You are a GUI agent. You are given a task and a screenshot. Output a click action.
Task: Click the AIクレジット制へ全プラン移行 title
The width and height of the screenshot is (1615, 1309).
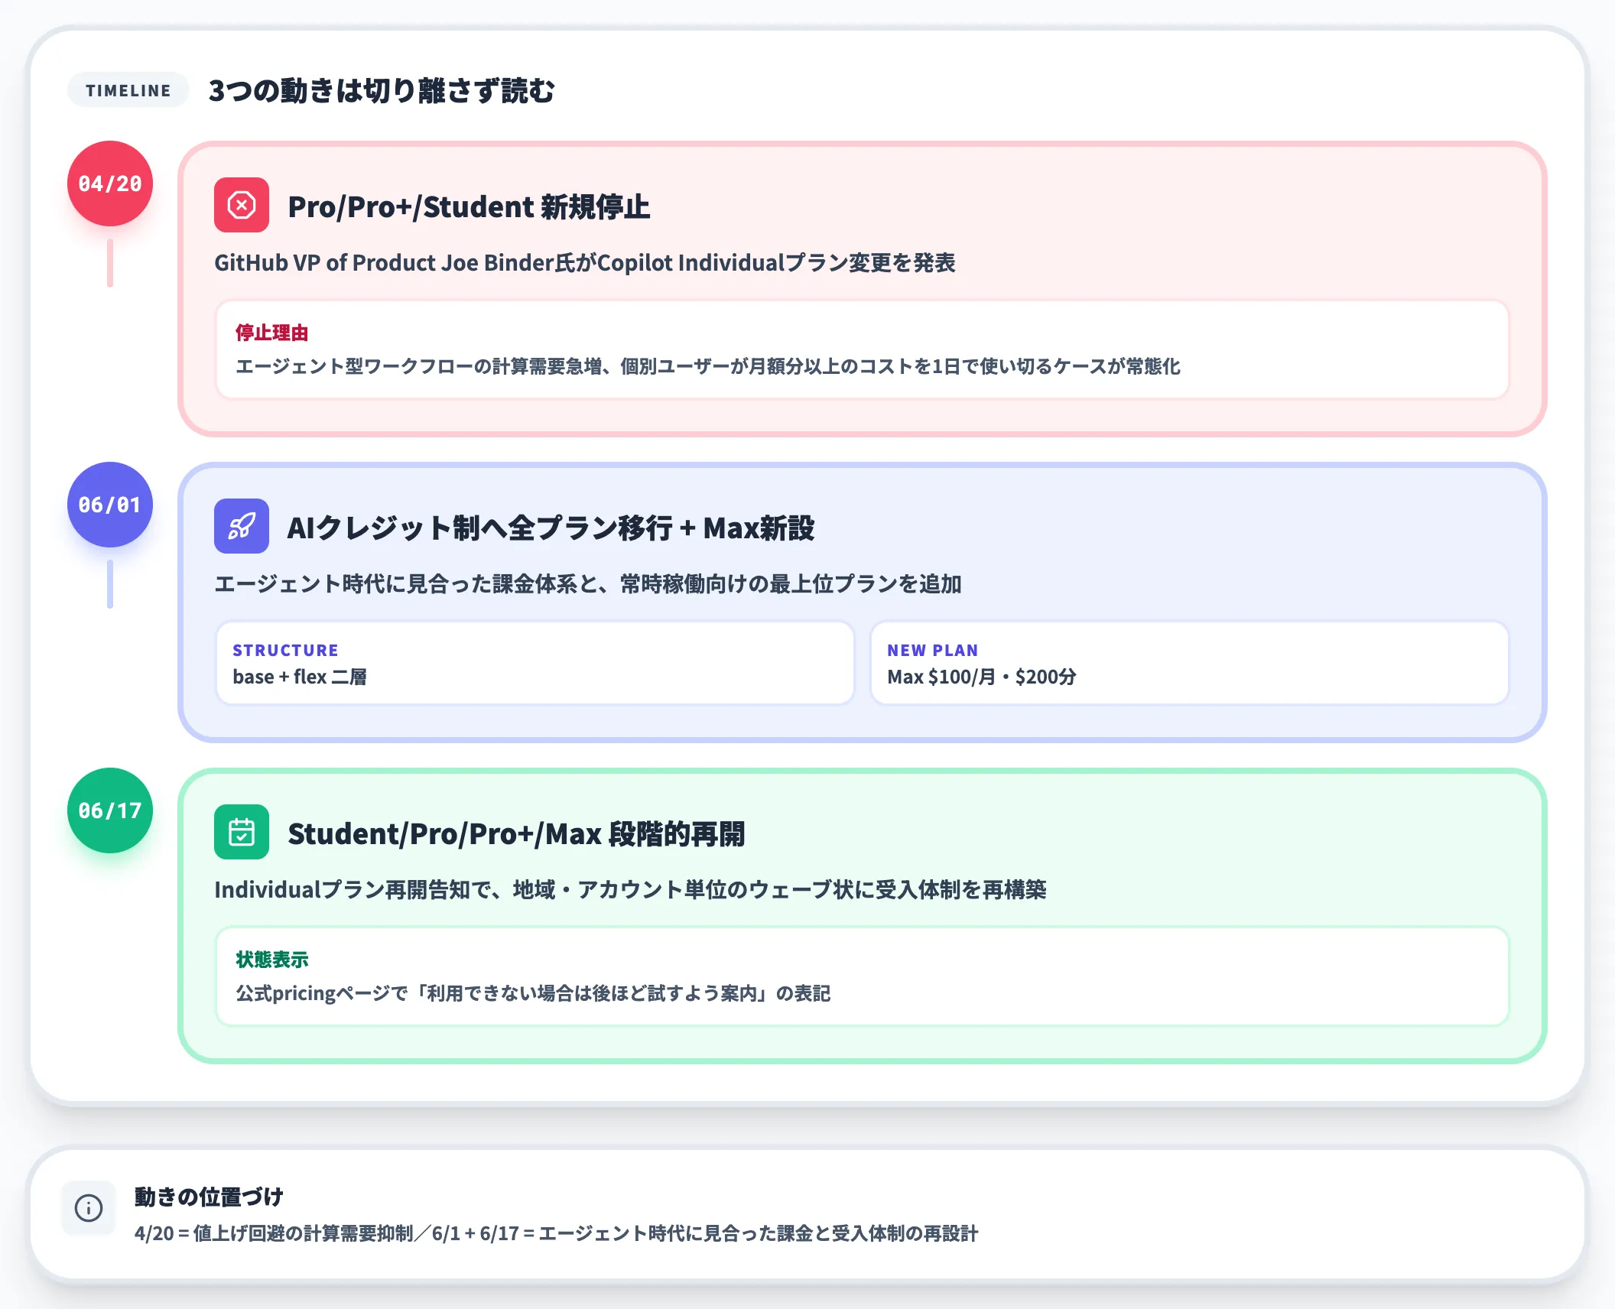(551, 528)
